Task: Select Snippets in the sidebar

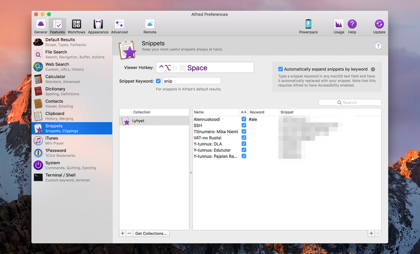Action: [72, 128]
